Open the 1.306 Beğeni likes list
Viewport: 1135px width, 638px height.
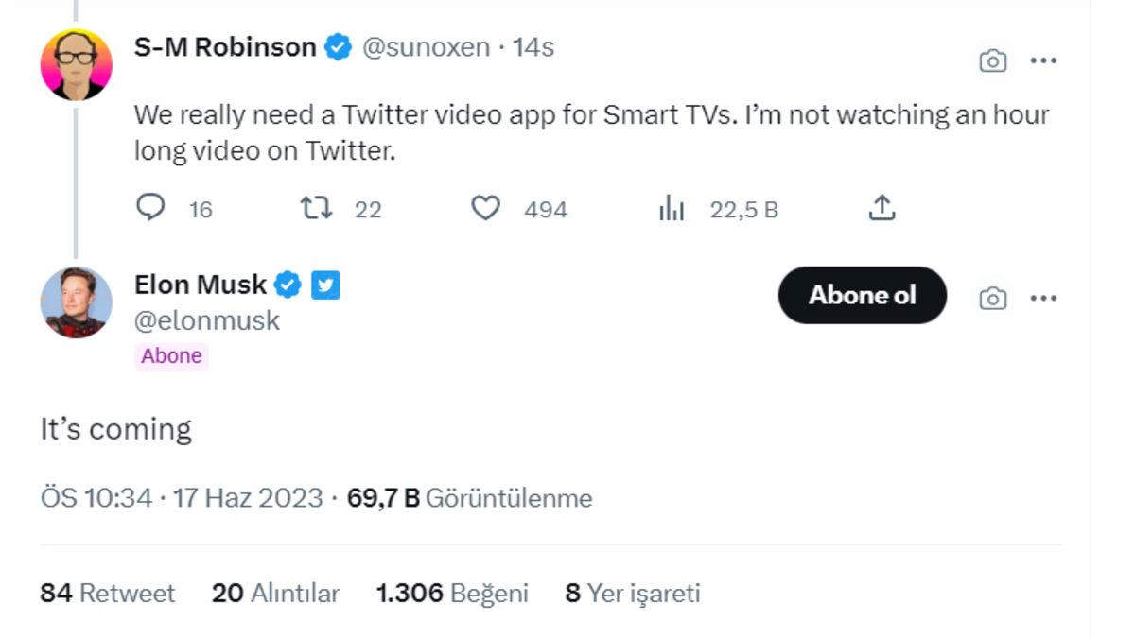[x=454, y=594]
